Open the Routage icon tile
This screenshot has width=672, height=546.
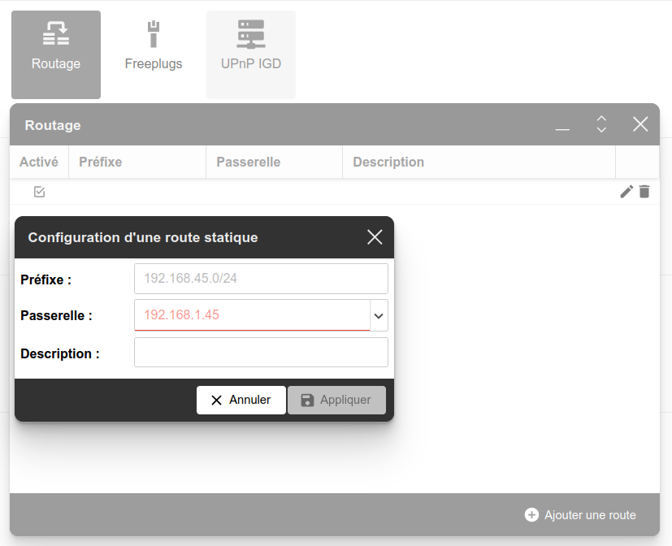point(56,55)
